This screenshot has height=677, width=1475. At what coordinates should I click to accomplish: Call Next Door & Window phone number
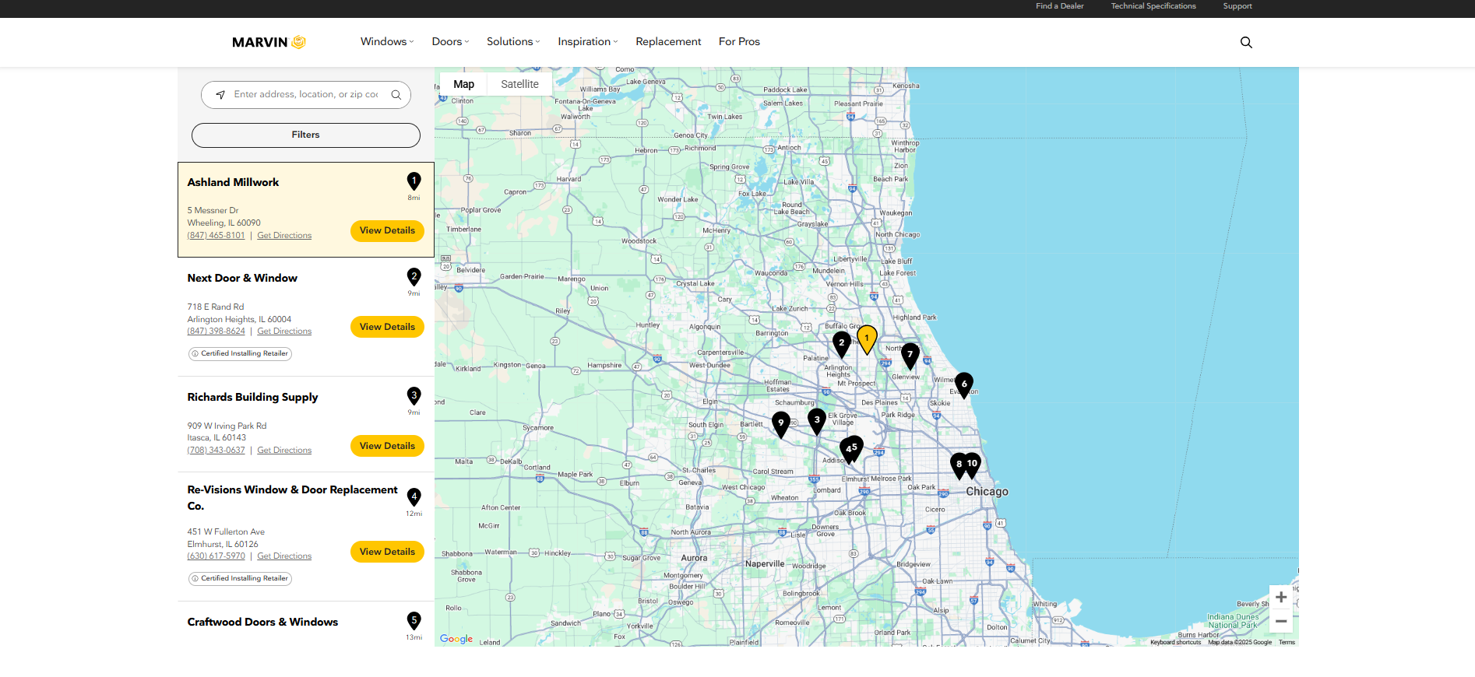[216, 331]
